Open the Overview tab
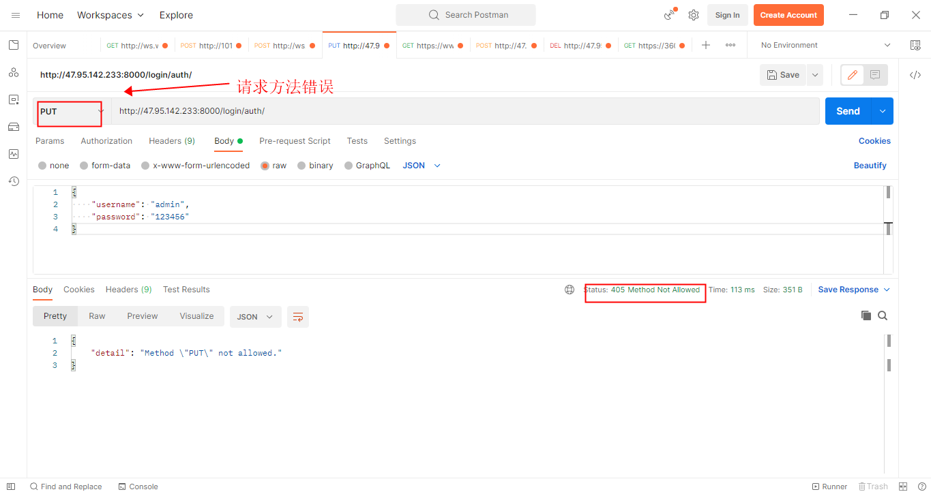Viewport: 931px width, 494px height. [50, 46]
